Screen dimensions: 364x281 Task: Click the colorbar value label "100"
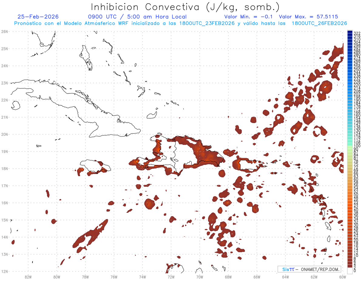click(x=357, y=146)
